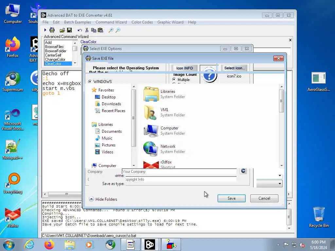Click the file list vertical scrollbar thumb
The height and width of the screenshot is (251, 335).
coord(281,101)
